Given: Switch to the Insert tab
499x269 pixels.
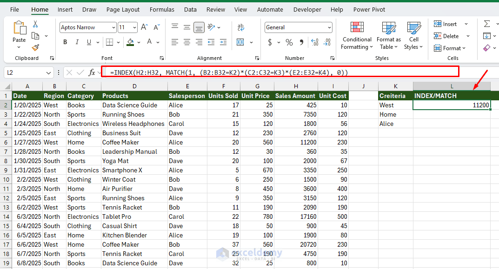Looking at the screenshot, I should coord(65,10).
